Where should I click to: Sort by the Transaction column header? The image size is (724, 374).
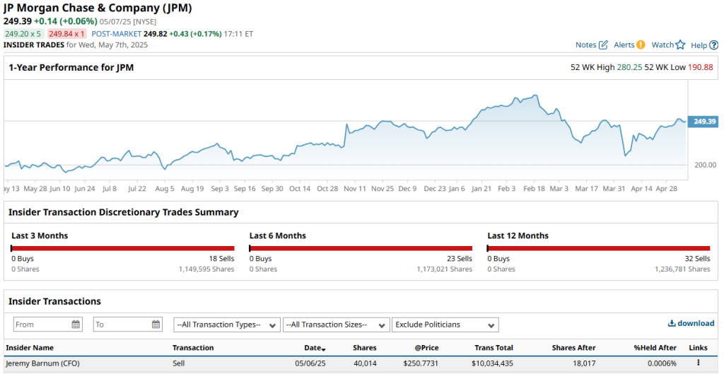[193, 348]
